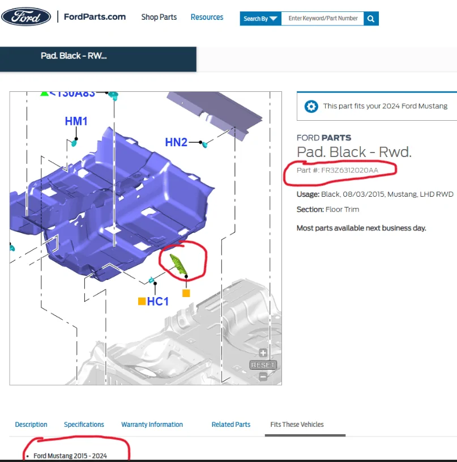Click the Usage line text
Screen dimensions: 457x462
tap(375, 194)
